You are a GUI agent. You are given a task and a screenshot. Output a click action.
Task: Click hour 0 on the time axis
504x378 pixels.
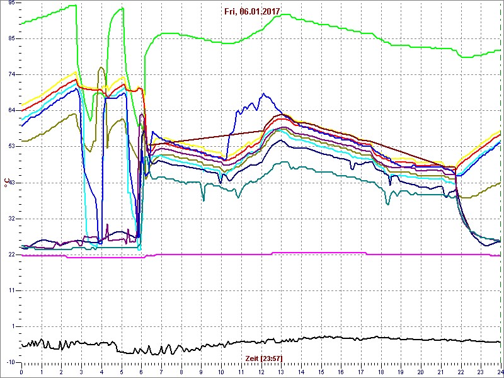pyautogui.click(x=21, y=371)
